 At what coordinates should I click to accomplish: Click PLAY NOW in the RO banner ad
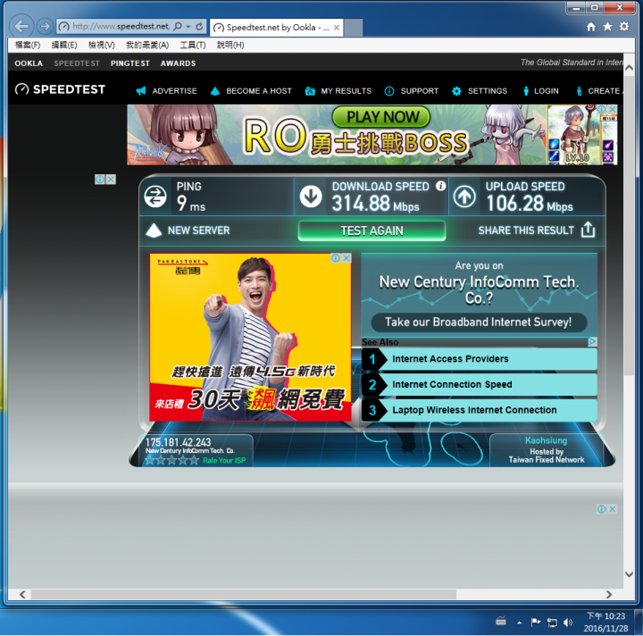pos(381,117)
